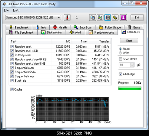Enable the Short stroke checkbox
The height and width of the screenshot is (136, 149).
120,59
